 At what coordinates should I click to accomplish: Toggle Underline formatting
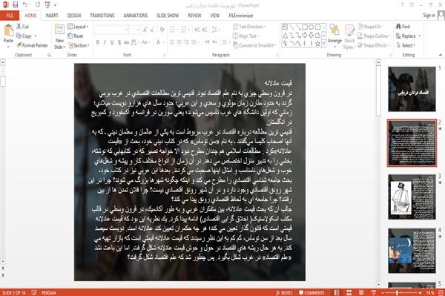coord(112,42)
